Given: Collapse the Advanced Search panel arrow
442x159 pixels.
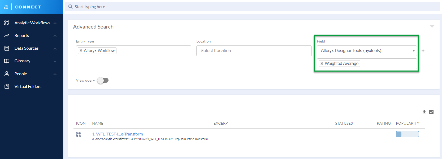Looking at the screenshot, I should tap(432, 26).
